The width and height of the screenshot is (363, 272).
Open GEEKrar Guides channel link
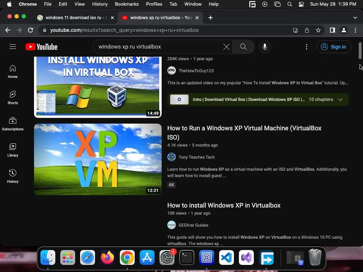pos(193,225)
